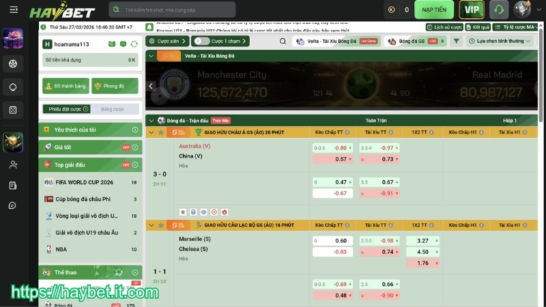Open NBA league entry
This screenshot has width=546, height=307.
click(x=90, y=249)
